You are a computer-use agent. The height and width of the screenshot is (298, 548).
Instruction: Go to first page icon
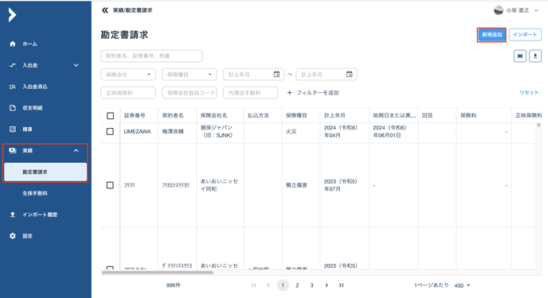254,285
